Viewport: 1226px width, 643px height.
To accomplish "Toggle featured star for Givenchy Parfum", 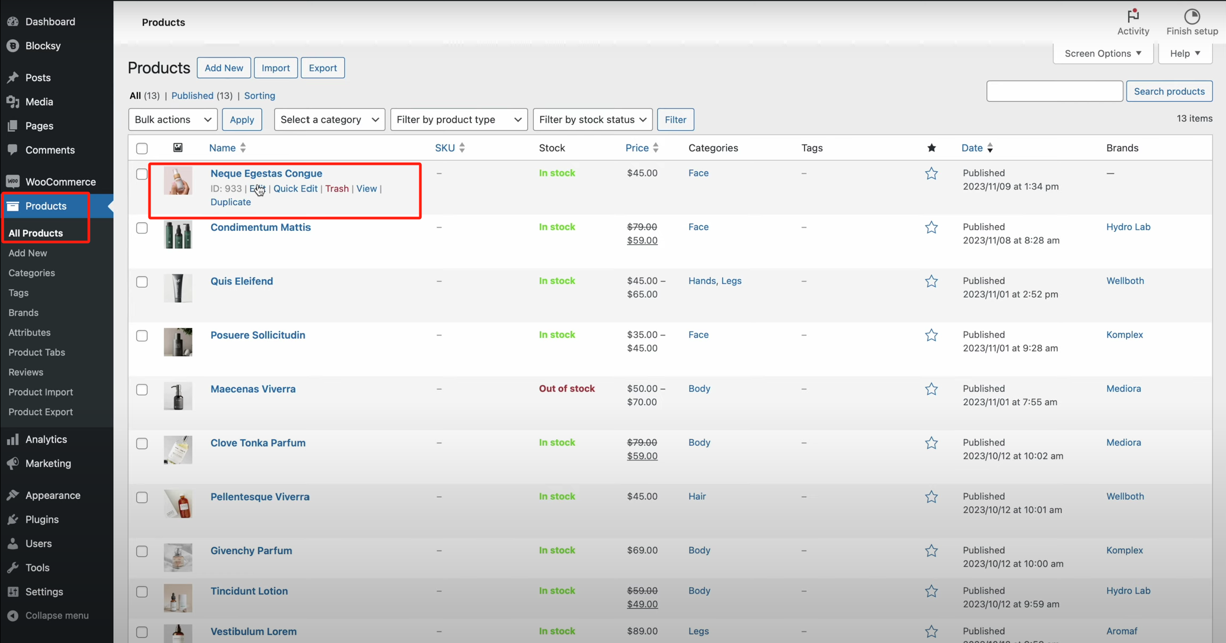I will [x=931, y=551].
